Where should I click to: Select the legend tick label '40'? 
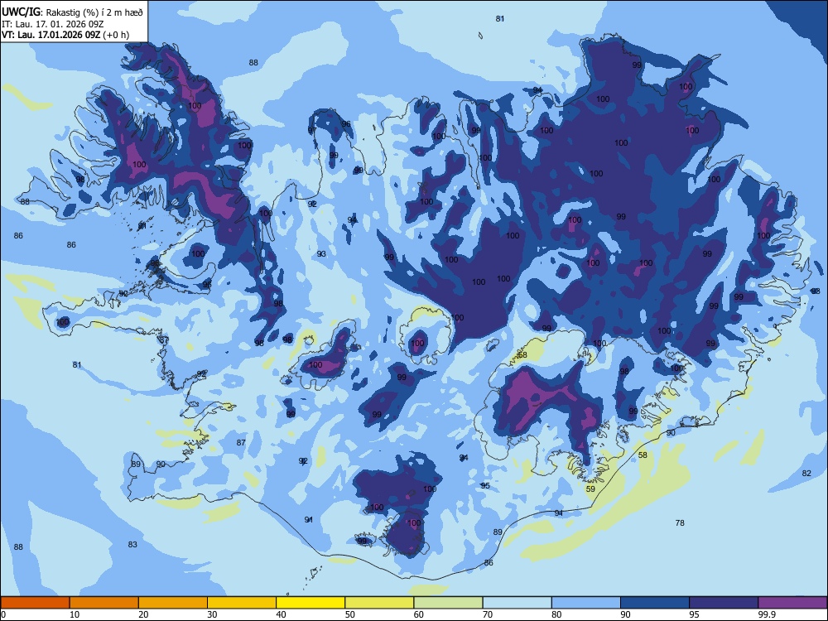click(x=282, y=614)
